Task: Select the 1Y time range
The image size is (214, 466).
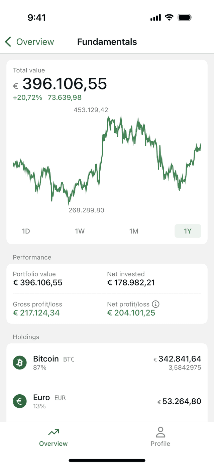Action: tap(188, 231)
